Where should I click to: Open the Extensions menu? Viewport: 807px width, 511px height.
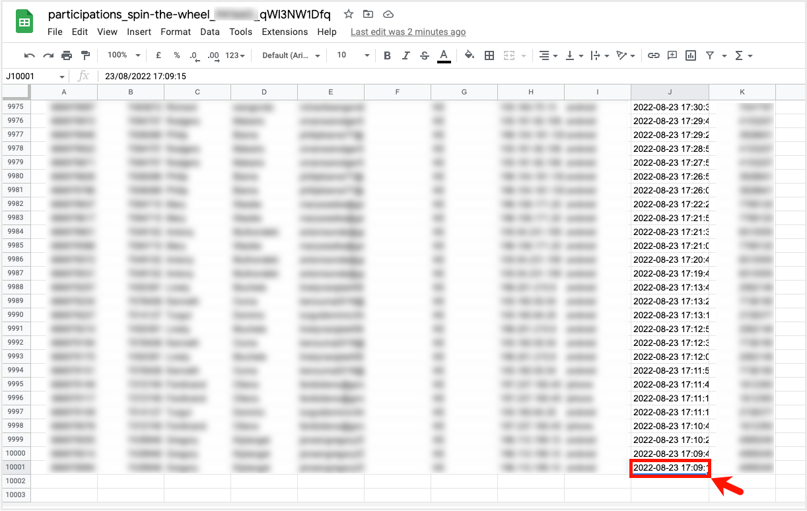(x=285, y=32)
